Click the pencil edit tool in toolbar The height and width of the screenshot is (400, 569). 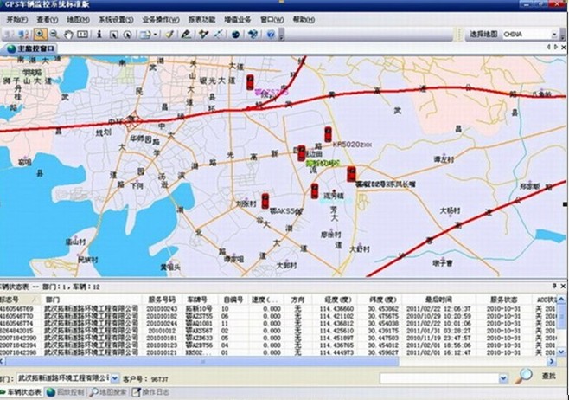tap(185, 35)
